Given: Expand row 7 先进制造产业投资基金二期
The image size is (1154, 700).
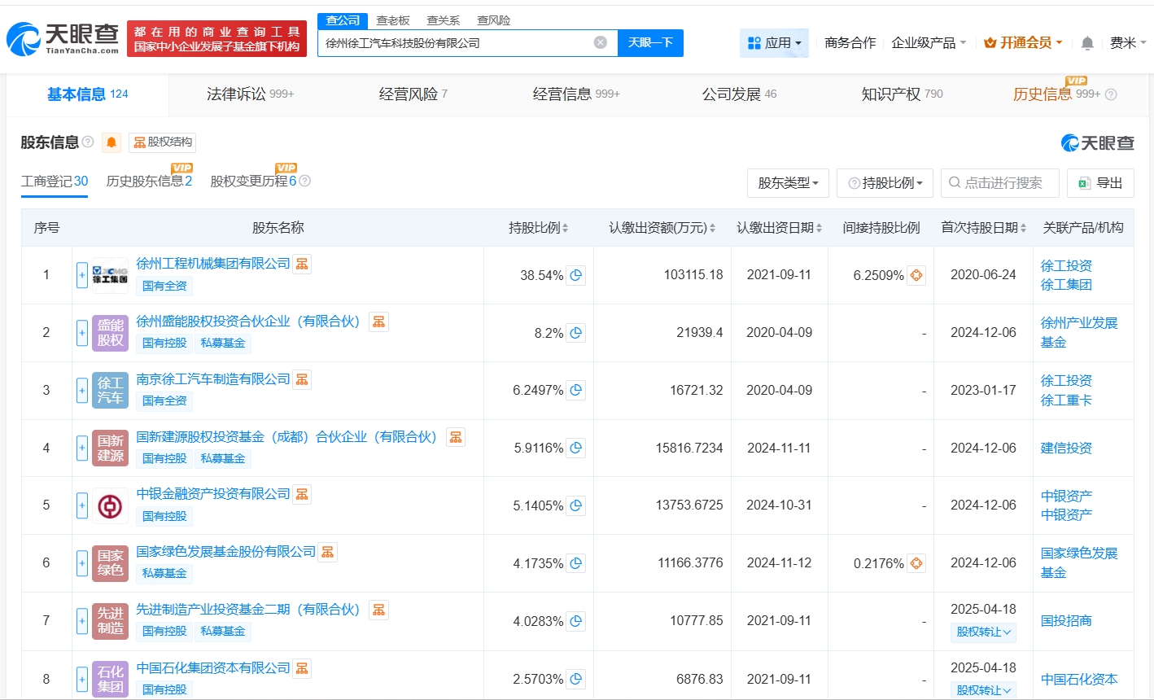Looking at the screenshot, I should pyautogui.click(x=82, y=621).
